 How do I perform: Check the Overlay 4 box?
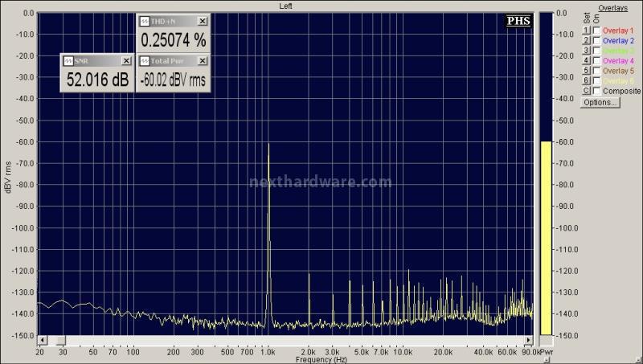click(596, 60)
